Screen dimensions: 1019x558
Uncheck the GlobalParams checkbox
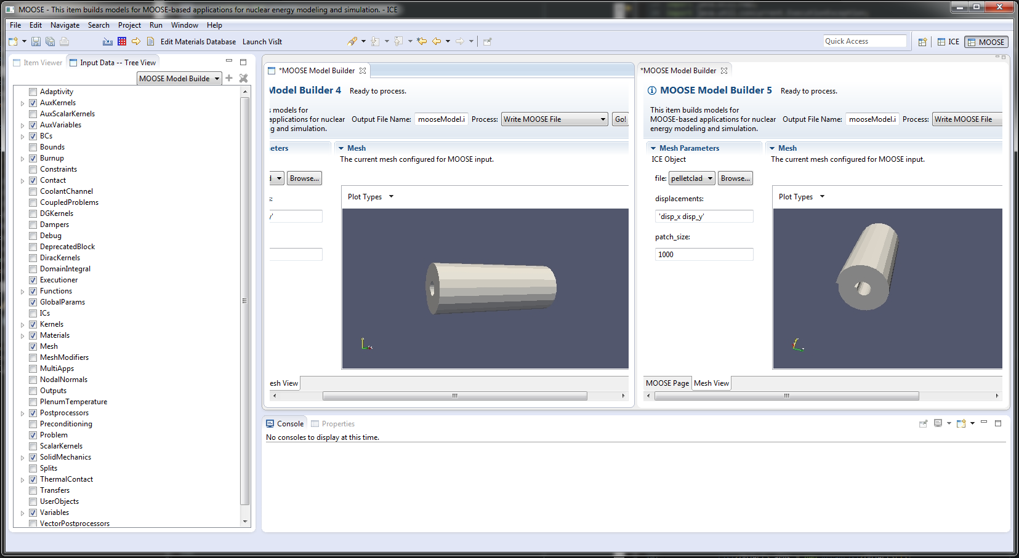tap(33, 302)
